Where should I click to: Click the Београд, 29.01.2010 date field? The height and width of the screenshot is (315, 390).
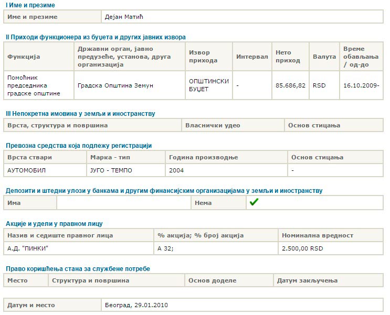[x=136, y=305]
